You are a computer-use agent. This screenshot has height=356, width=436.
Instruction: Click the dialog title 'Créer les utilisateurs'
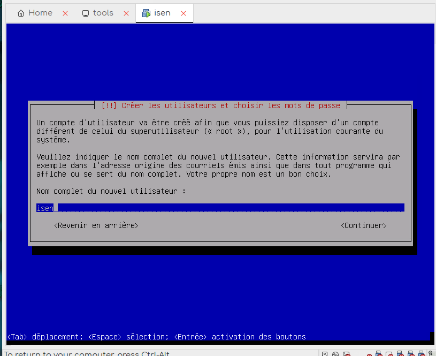point(220,105)
